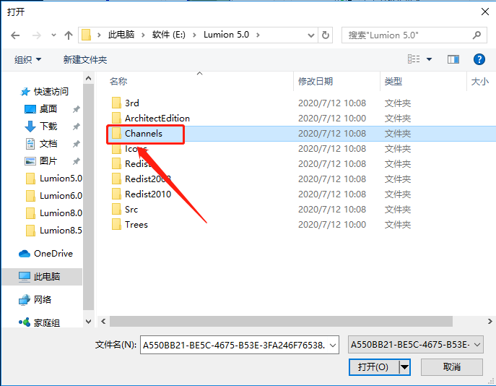Click the search magnifier icon
The width and height of the screenshot is (496, 386).
click(x=477, y=35)
